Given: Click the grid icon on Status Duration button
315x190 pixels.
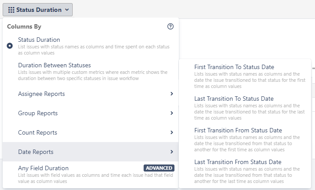Looking at the screenshot, I should [x=11, y=9].
